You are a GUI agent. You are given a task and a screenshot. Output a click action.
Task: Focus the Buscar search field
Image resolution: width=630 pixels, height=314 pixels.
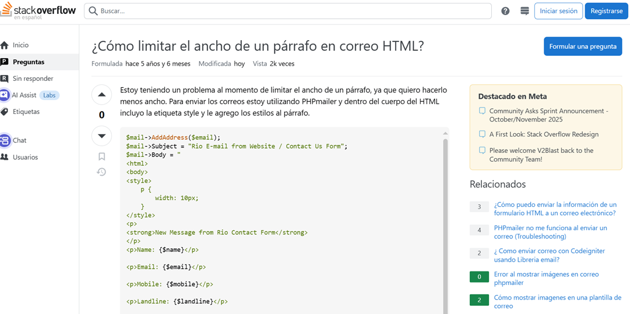click(x=291, y=11)
